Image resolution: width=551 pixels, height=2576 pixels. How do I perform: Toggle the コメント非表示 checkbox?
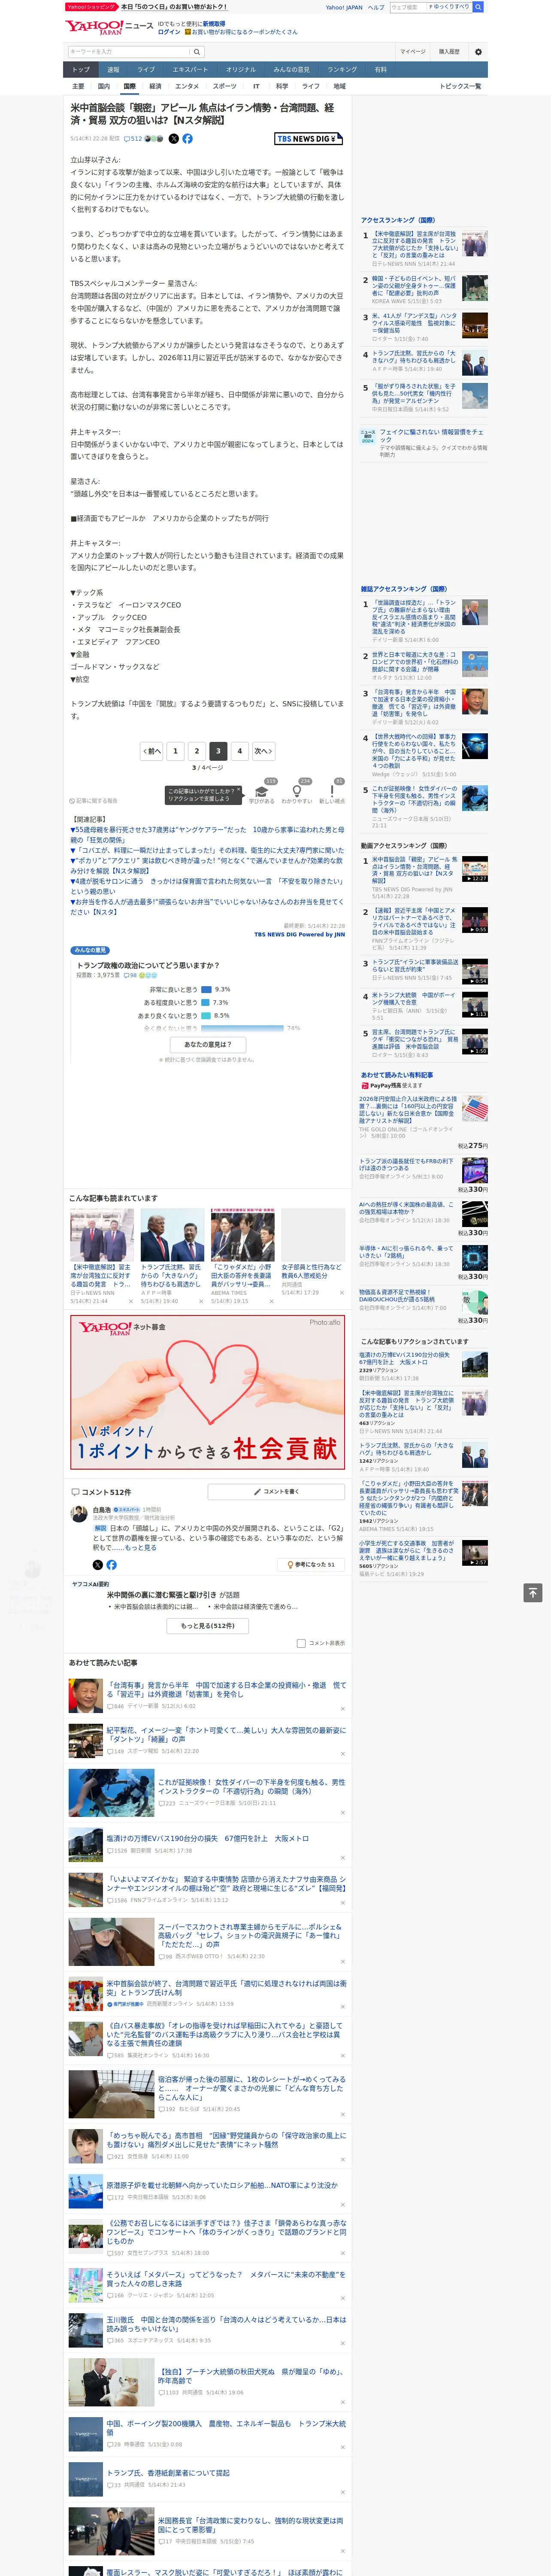coord(301,1643)
